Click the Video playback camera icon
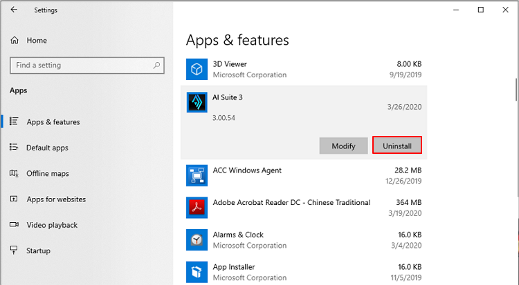 [14, 224]
